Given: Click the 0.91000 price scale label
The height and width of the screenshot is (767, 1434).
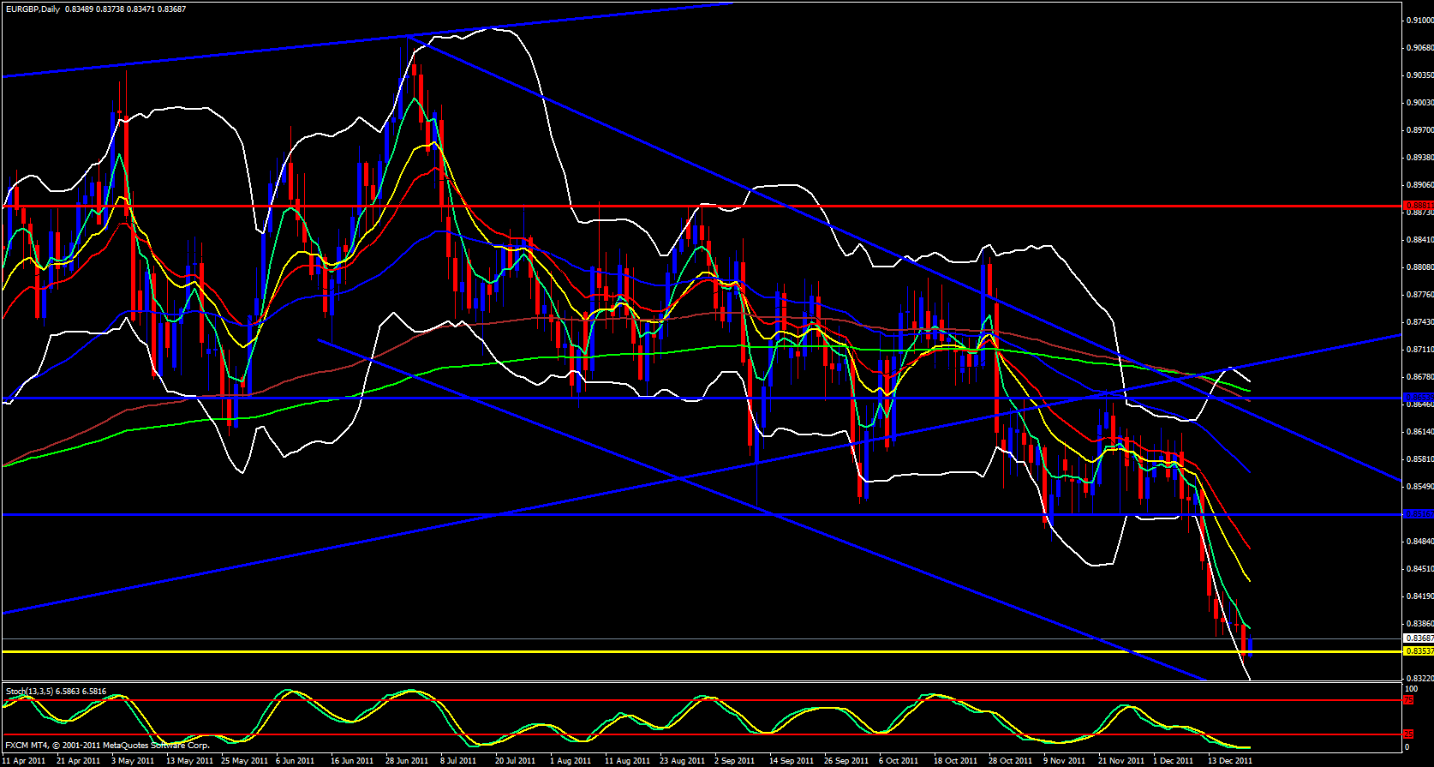Looking at the screenshot, I should click(x=1419, y=21).
